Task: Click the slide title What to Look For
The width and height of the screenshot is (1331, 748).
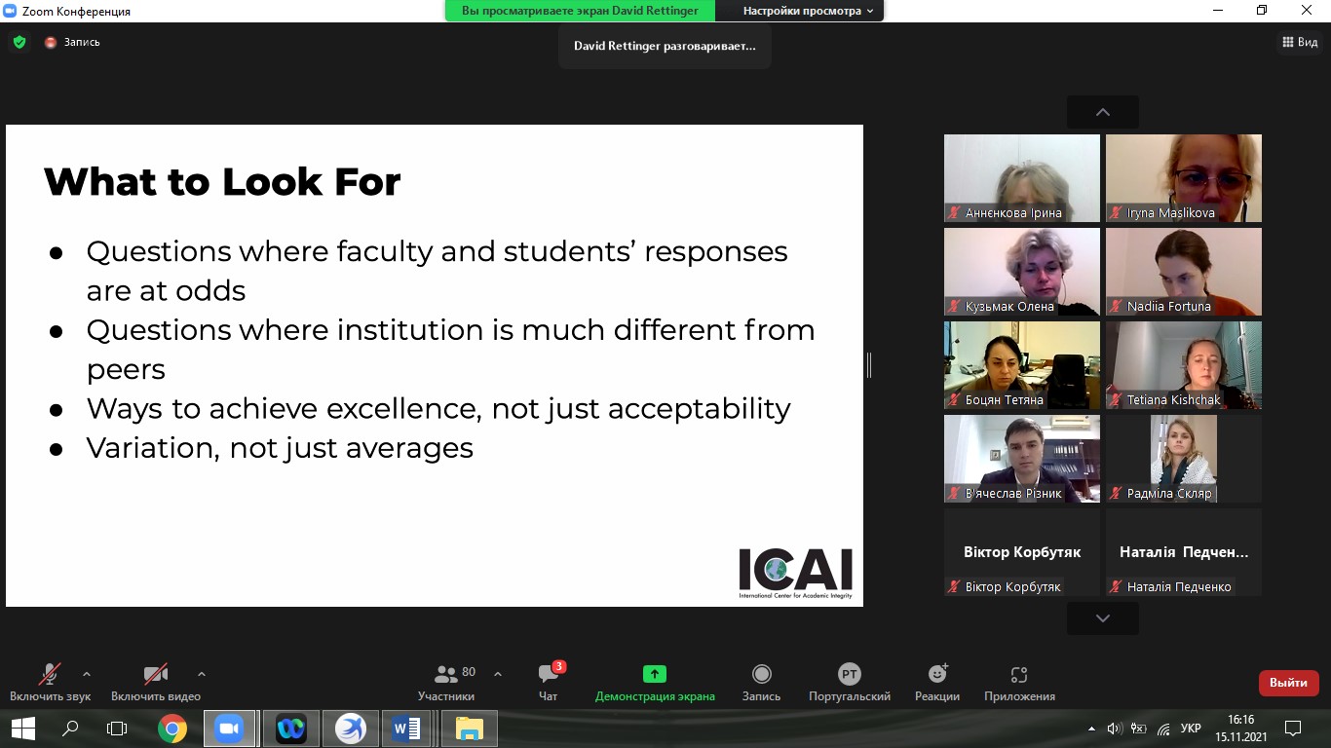Action: click(222, 182)
